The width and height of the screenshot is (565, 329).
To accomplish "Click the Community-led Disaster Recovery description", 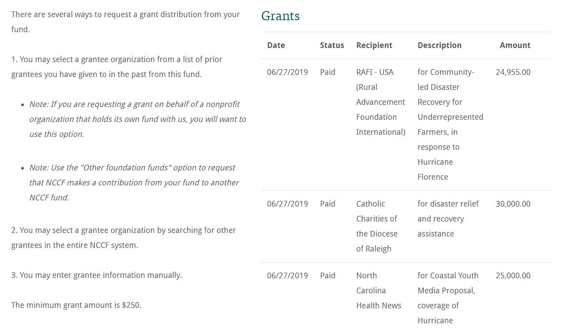I will tap(450, 125).
